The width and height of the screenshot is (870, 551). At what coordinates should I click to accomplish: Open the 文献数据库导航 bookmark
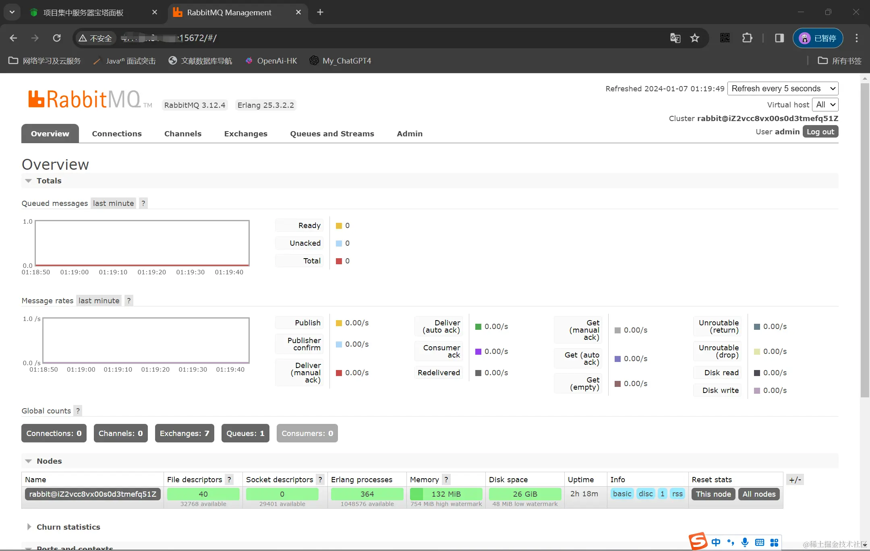pyautogui.click(x=200, y=61)
